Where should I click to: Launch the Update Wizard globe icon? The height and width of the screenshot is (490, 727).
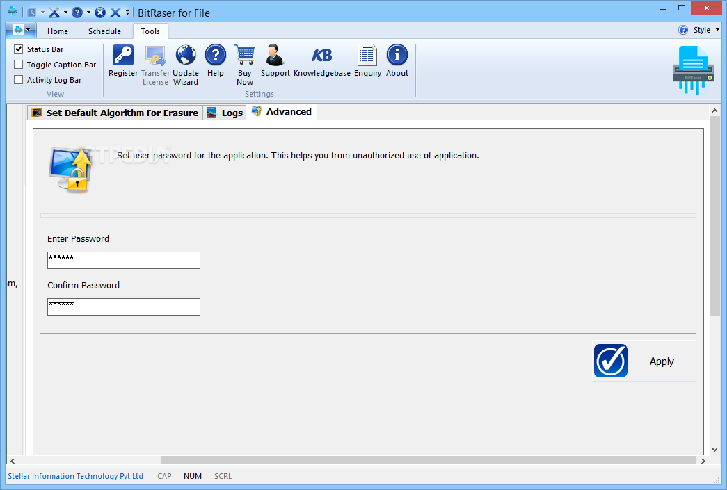coord(186,55)
